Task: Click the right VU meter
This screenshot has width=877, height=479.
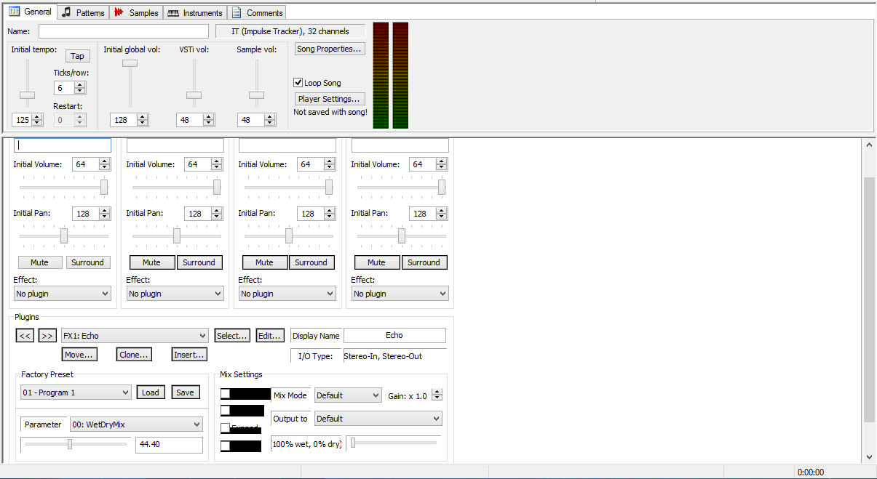Action: click(400, 76)
